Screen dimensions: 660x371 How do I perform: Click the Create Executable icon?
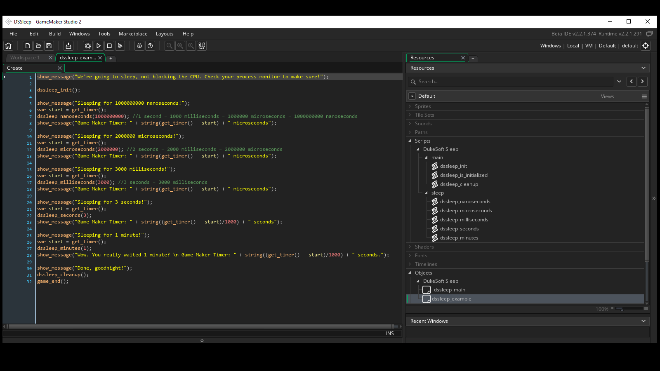tap(68, 46)
